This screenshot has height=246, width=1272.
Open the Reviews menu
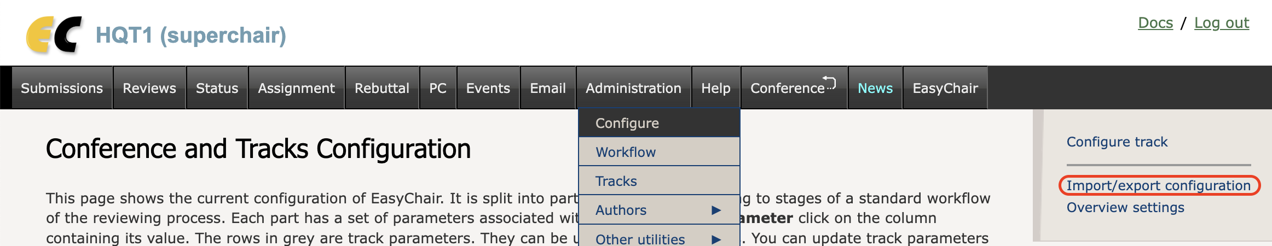149,88
